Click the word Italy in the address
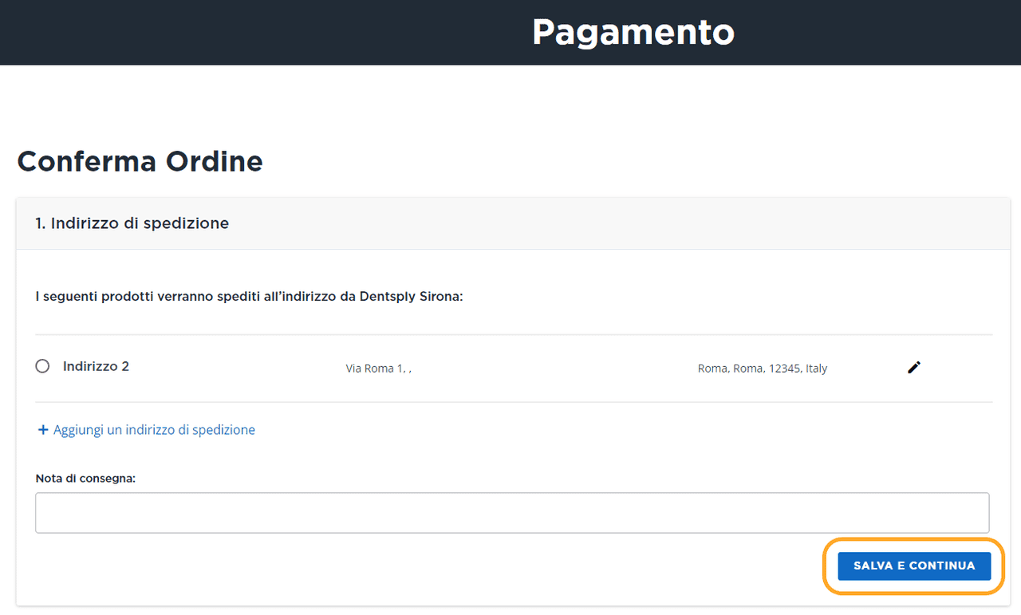 816,369
